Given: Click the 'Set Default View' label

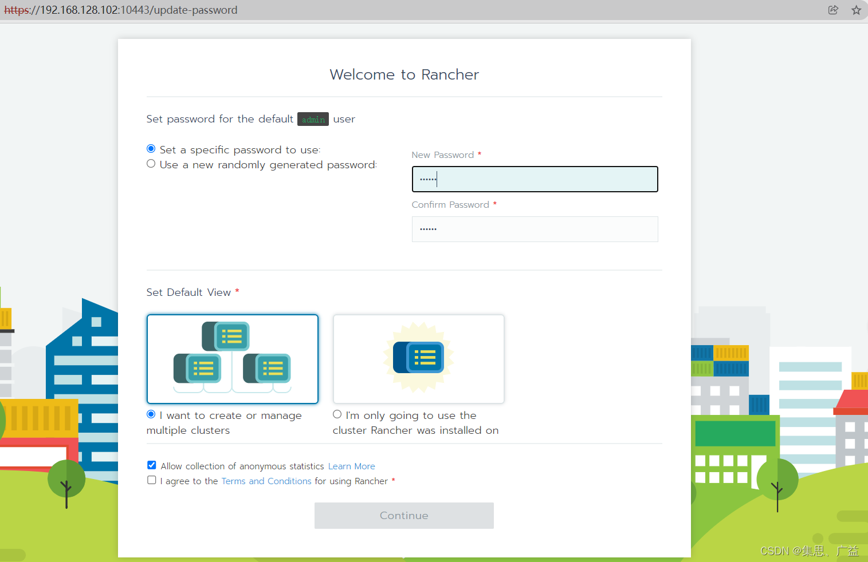Looking at the screenshot, I should pyautogui.click(x=188, y=292).
